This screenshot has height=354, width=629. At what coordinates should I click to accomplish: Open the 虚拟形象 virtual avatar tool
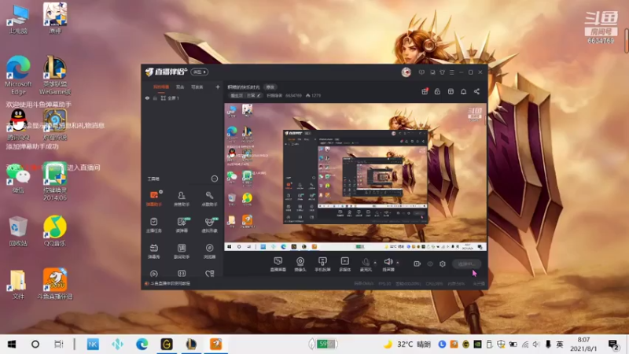click(x=209, y=225)
